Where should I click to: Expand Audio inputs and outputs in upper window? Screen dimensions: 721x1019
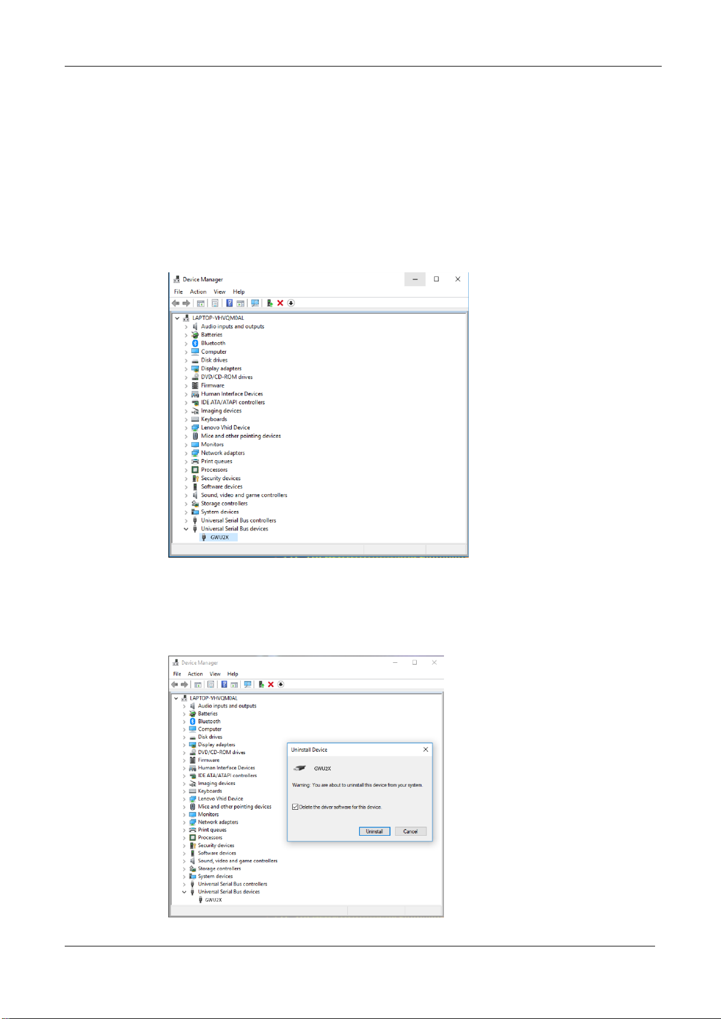click(186, 327)
